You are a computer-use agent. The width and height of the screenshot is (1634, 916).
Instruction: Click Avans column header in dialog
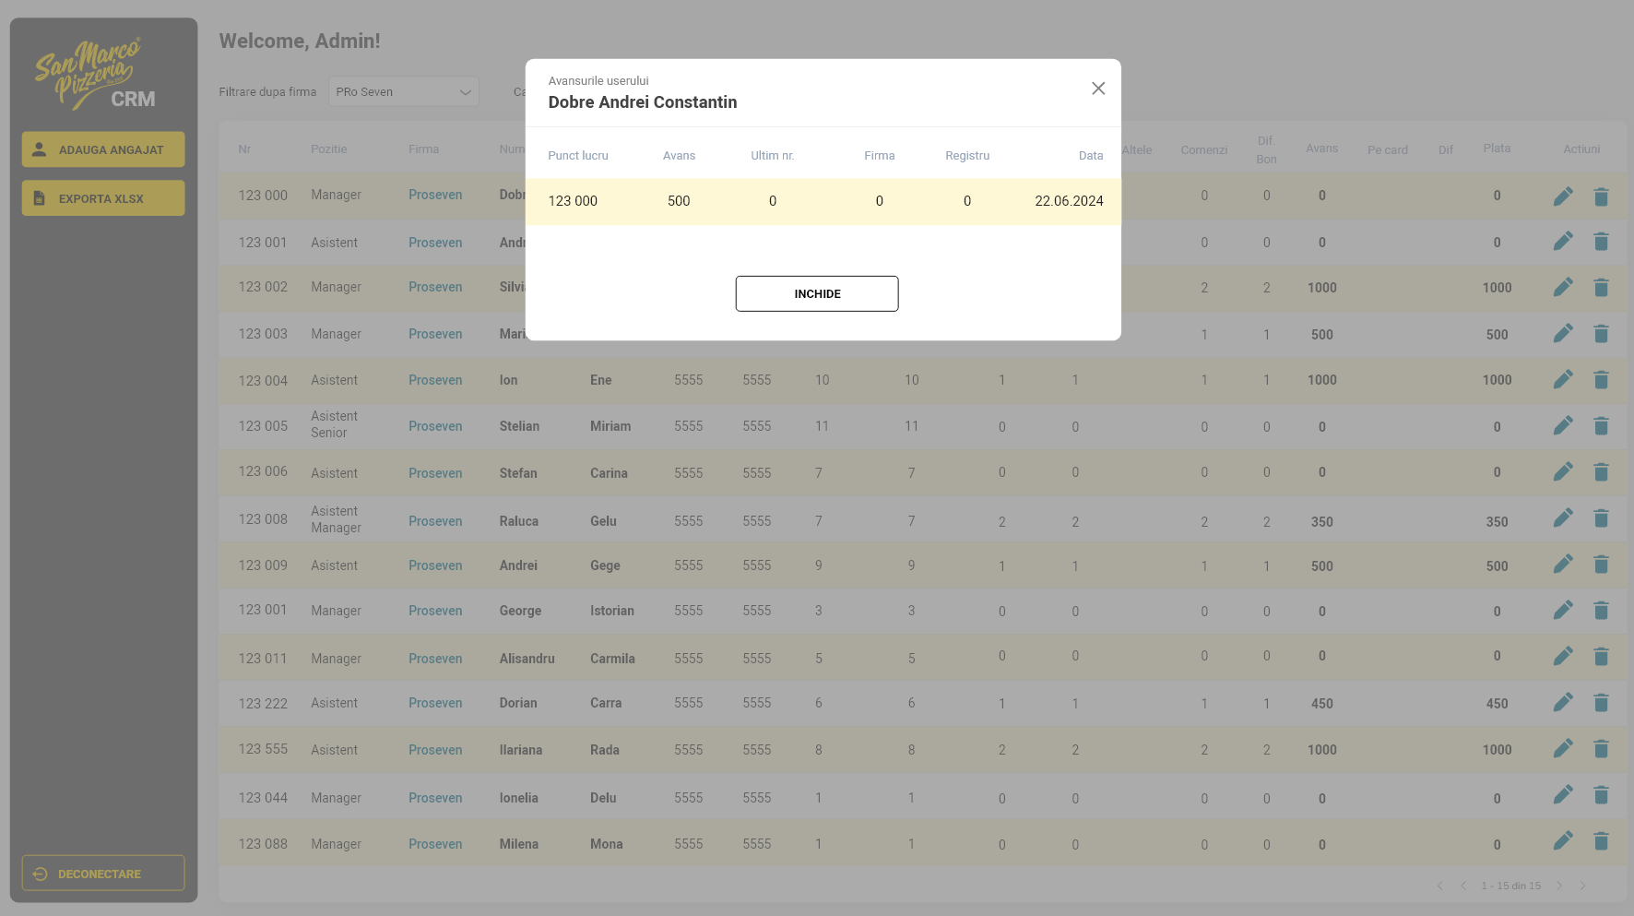coord(679,155)
